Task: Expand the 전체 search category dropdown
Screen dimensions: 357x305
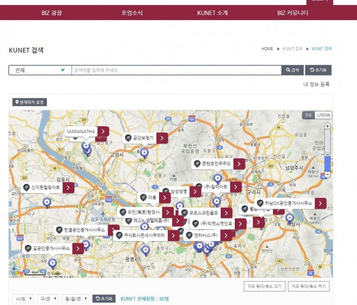Action: tap(40, 70)
